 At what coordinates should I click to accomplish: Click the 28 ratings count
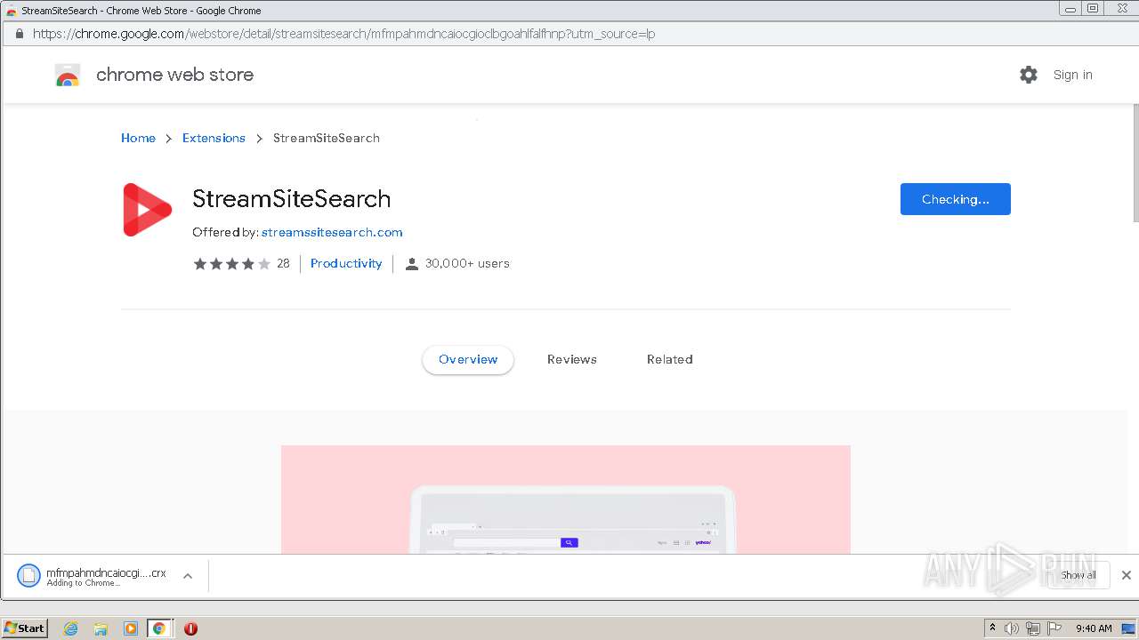pos(283,263)
